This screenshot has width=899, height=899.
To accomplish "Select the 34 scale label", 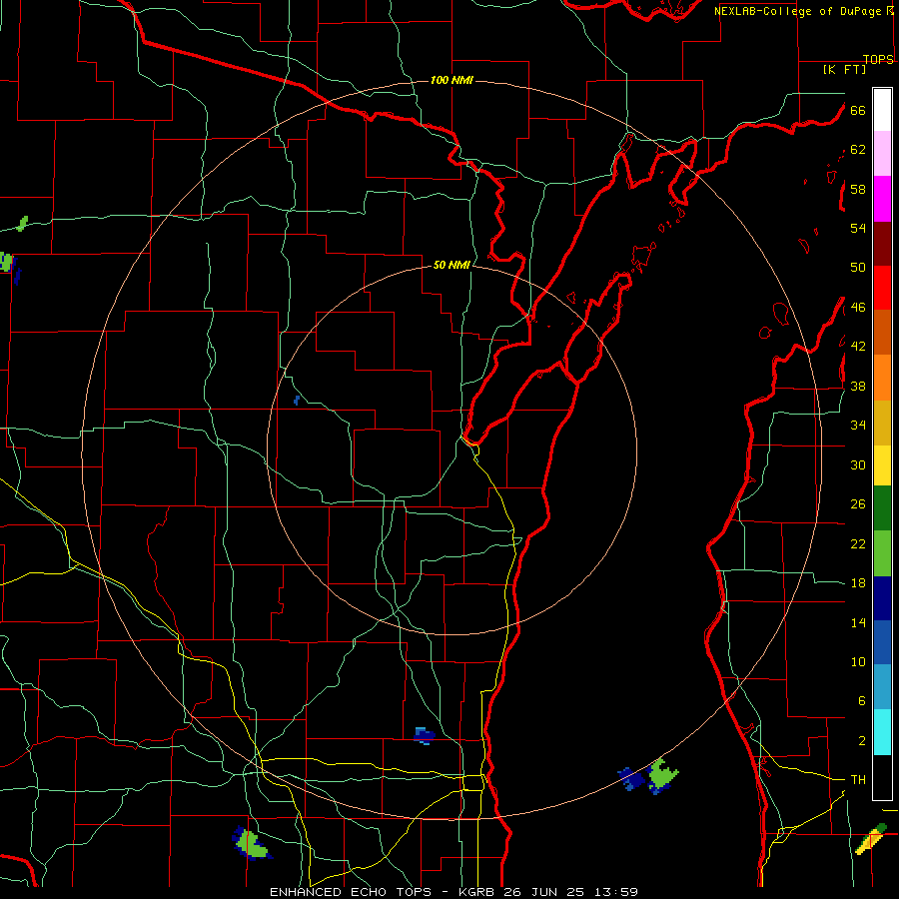I will coord(858,426).
